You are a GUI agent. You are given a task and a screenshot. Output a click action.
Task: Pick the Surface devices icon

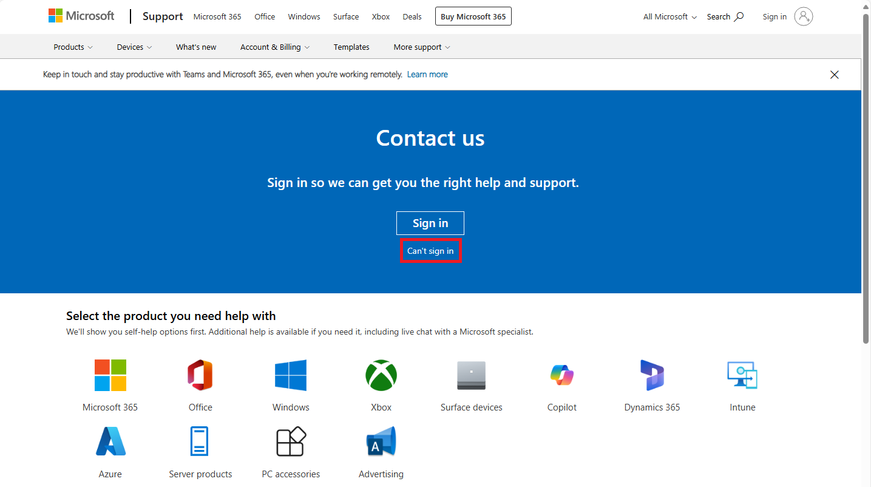[472, 375]
